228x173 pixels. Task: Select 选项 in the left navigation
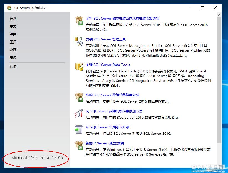tap(13, 67)
